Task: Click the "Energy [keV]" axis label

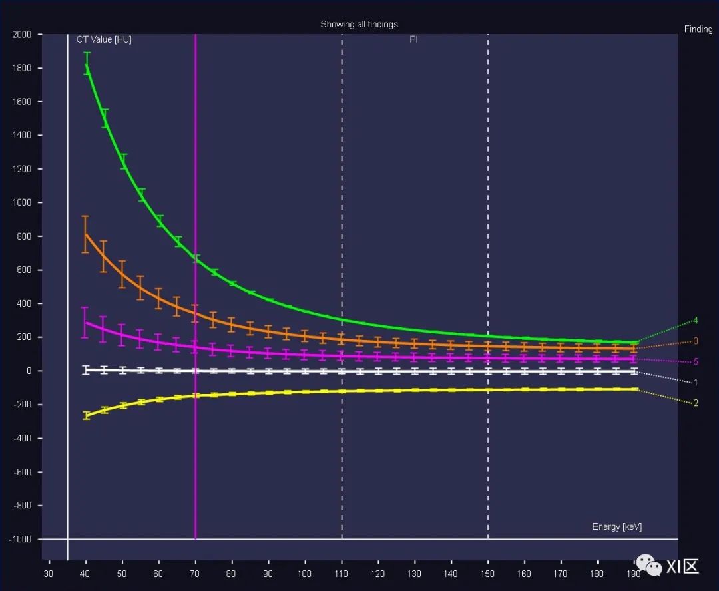Action: point(616,527)
